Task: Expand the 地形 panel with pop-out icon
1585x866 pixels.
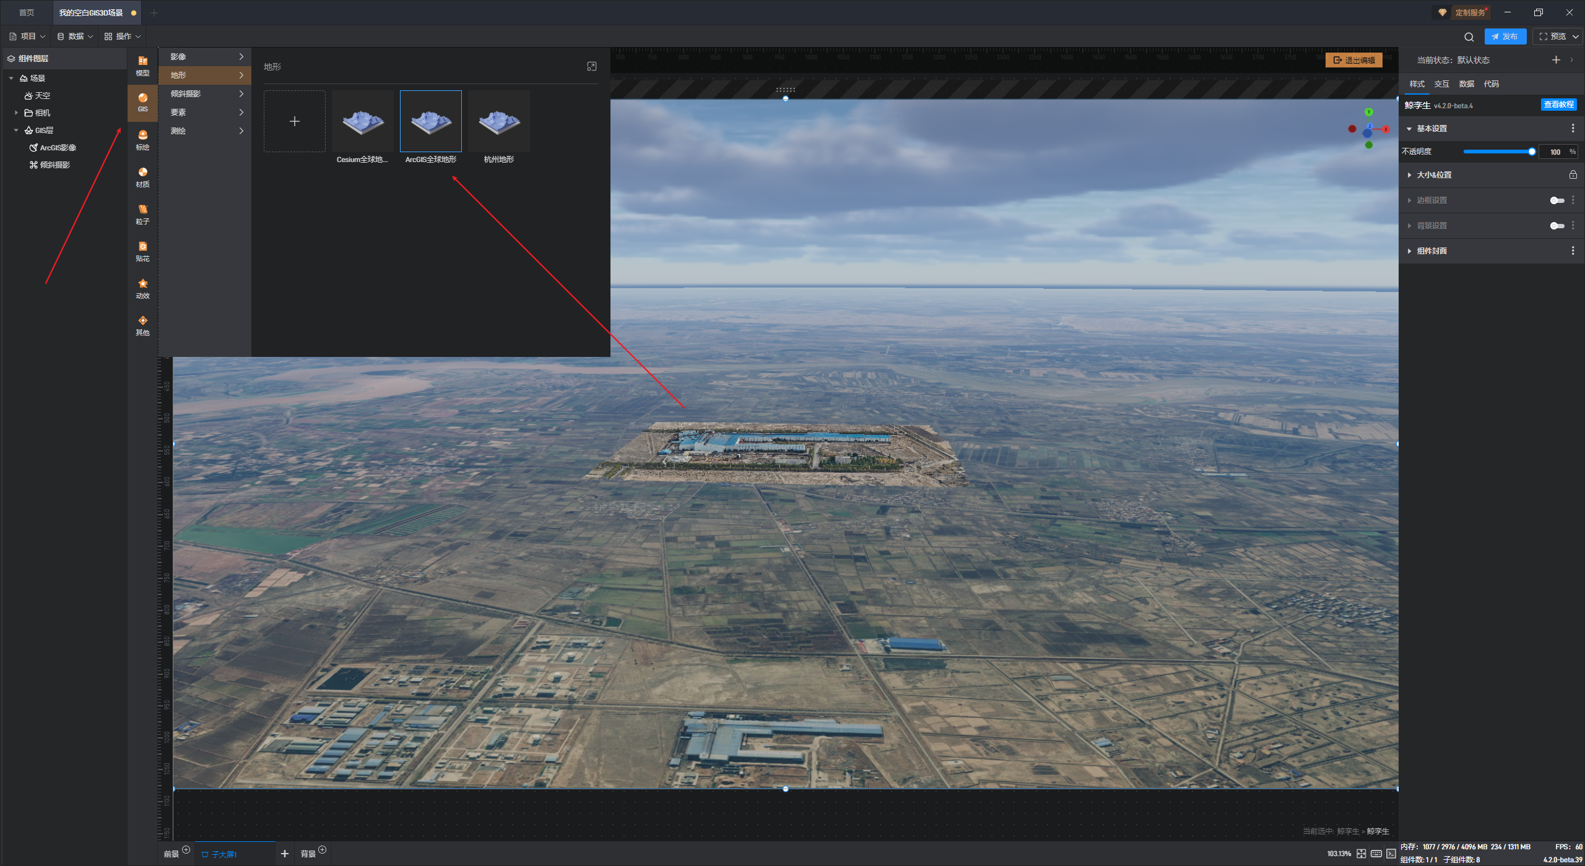Action: point(591,66)
